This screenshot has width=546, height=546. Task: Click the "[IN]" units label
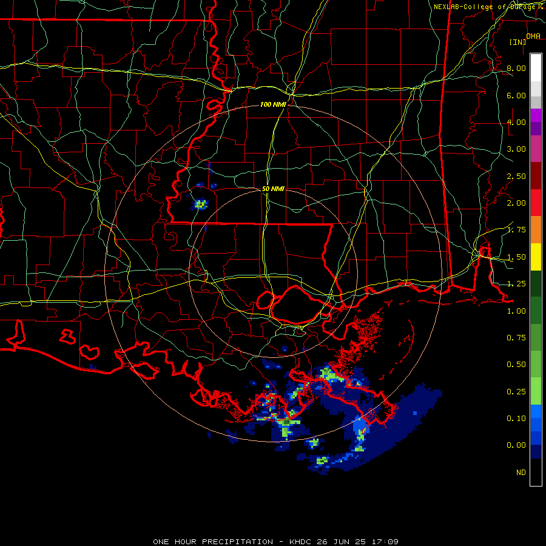coord(517,42)
